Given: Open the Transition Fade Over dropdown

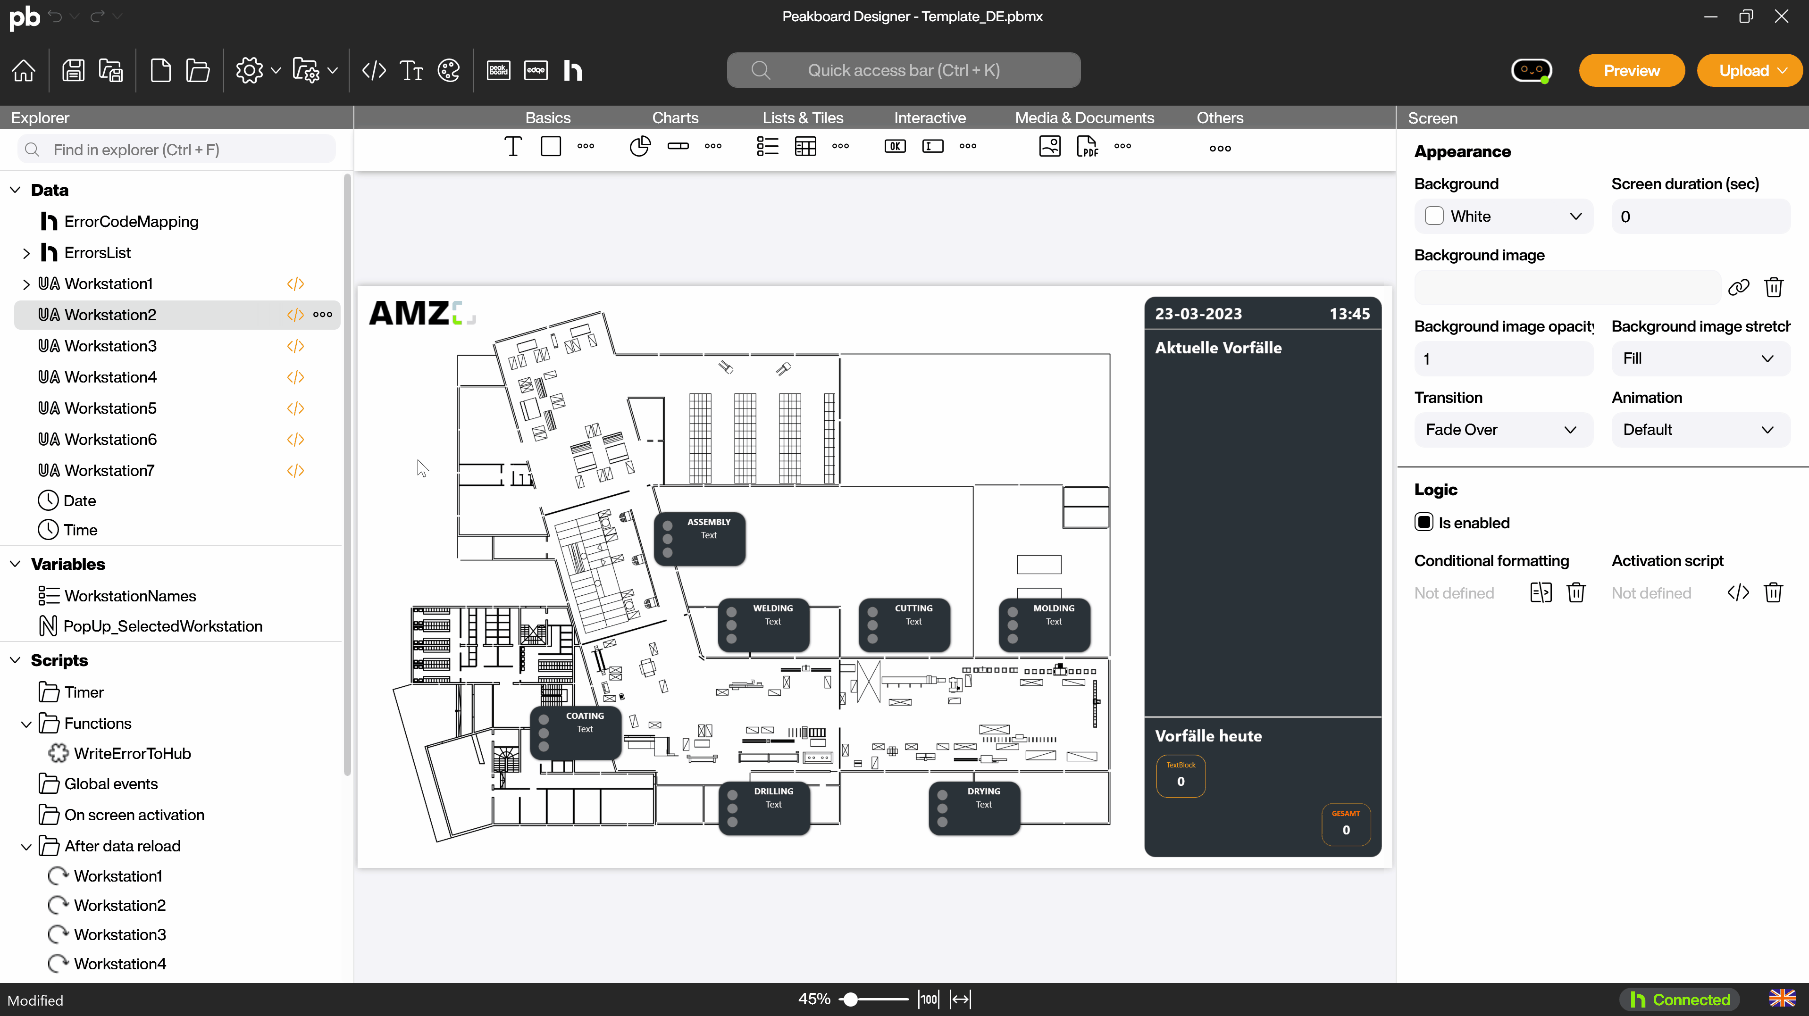Looking at the screenshot, I should [1504, 430].
